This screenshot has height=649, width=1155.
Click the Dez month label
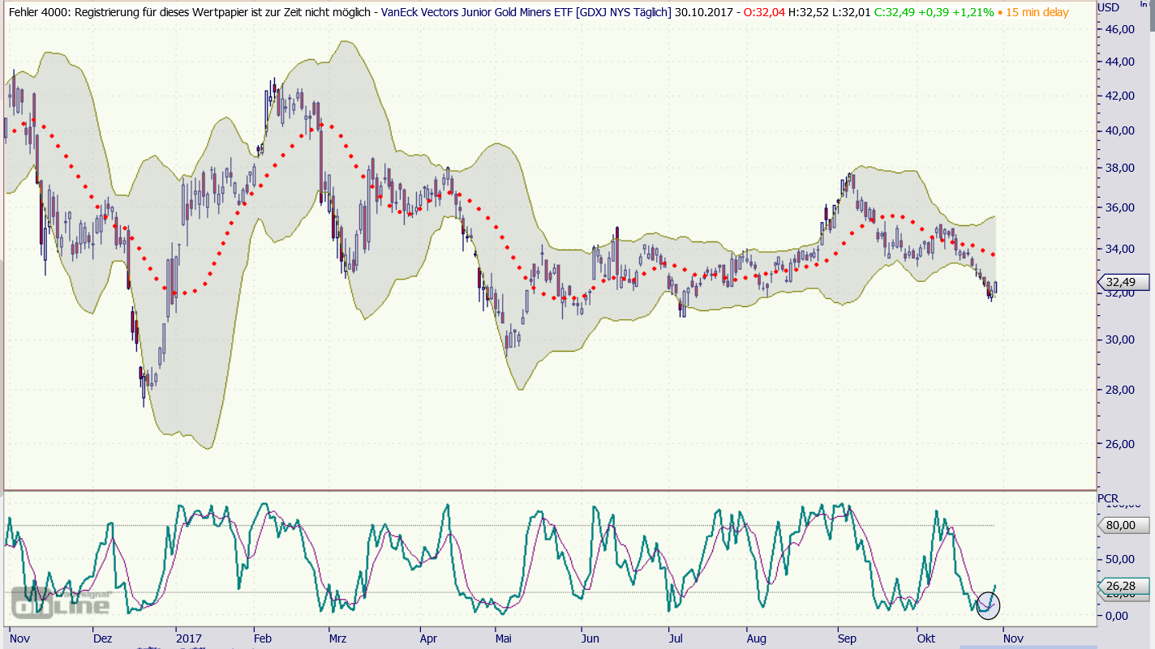pyautogui.click(x=102, y=638)
